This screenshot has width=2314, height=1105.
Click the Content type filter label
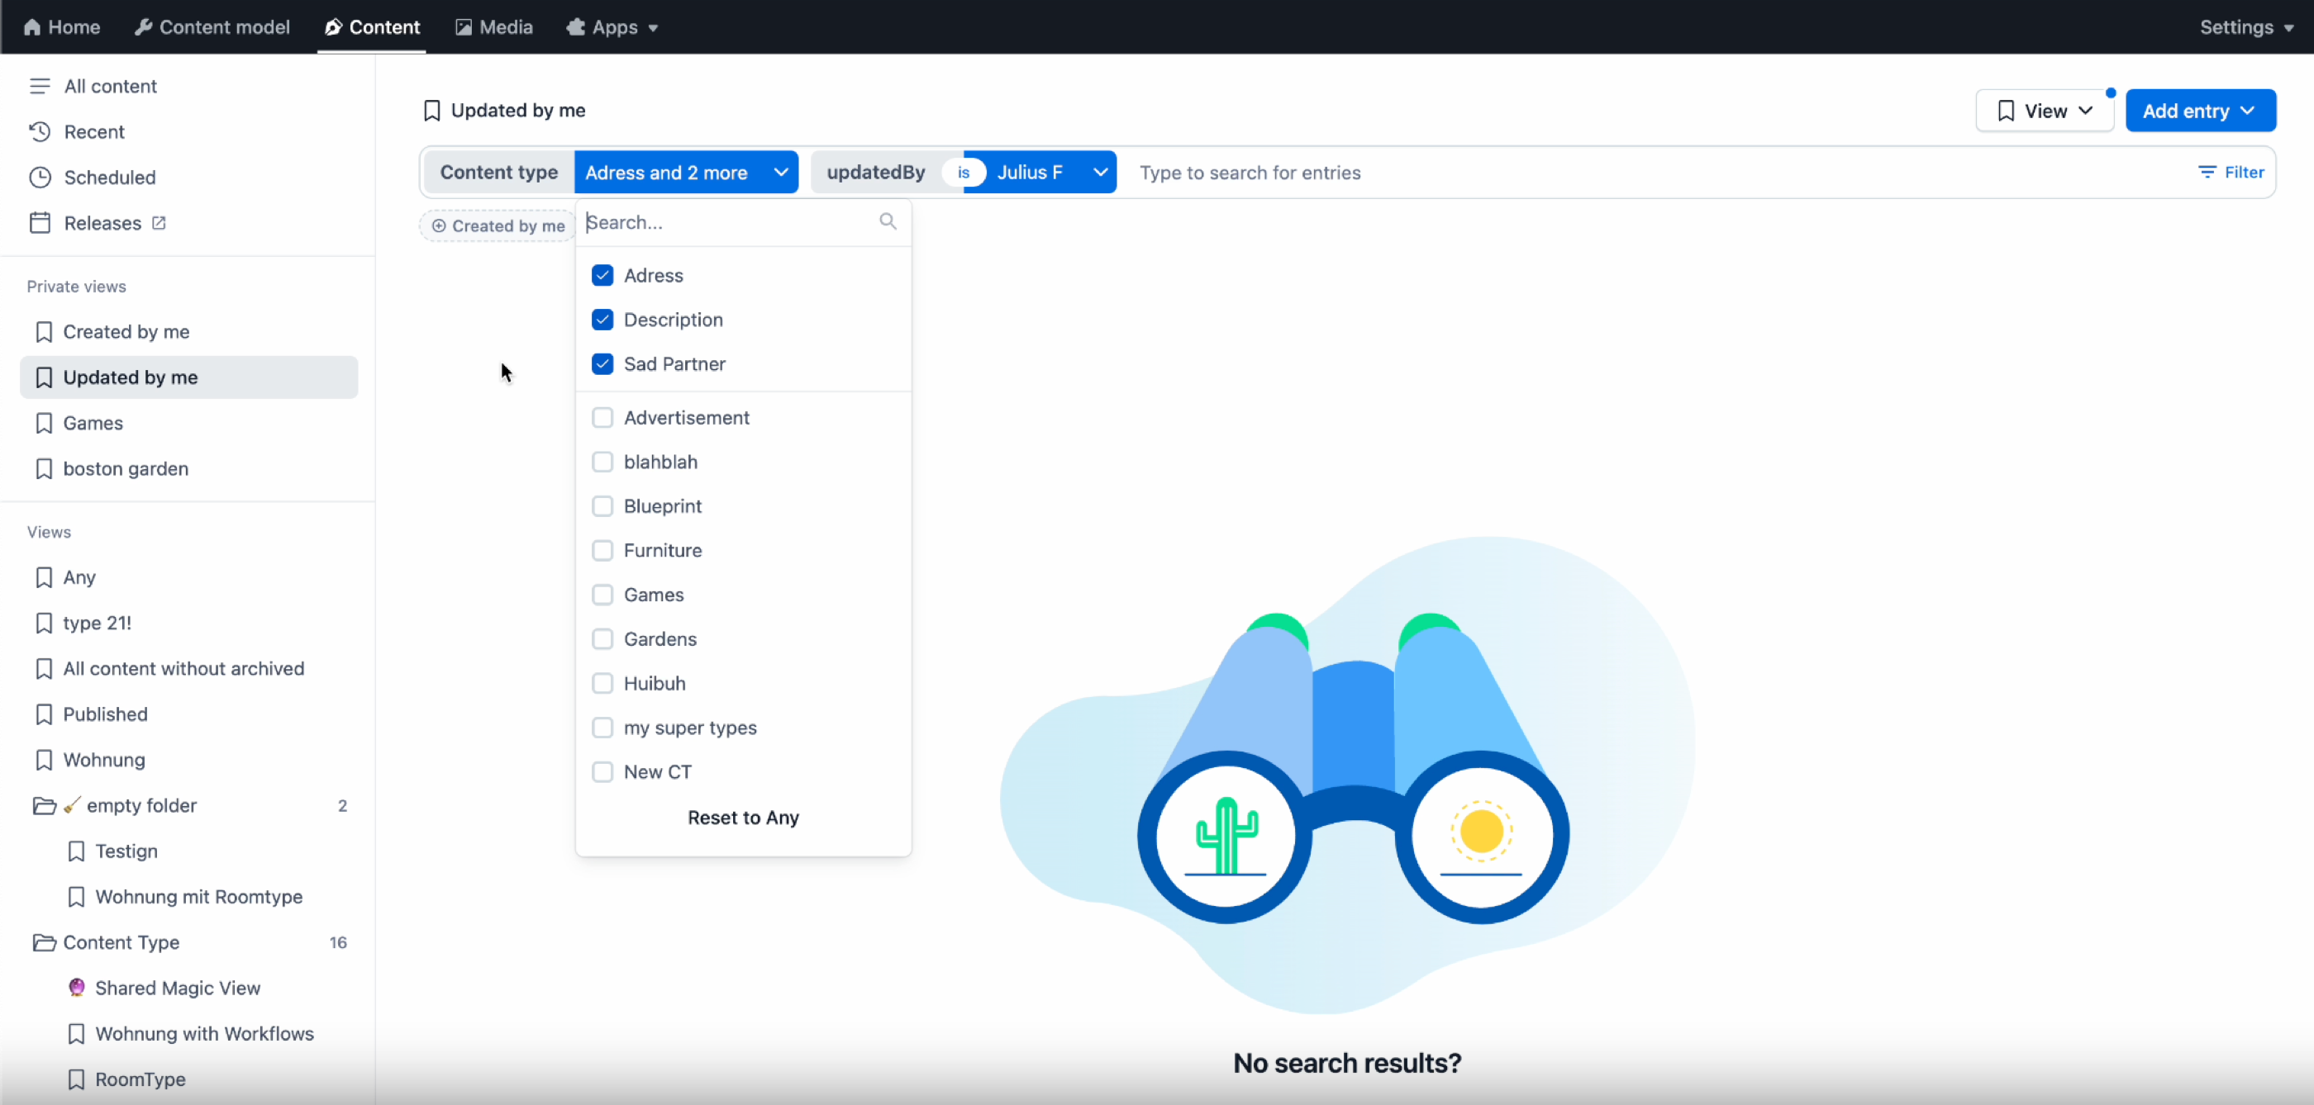coord(498,173)
